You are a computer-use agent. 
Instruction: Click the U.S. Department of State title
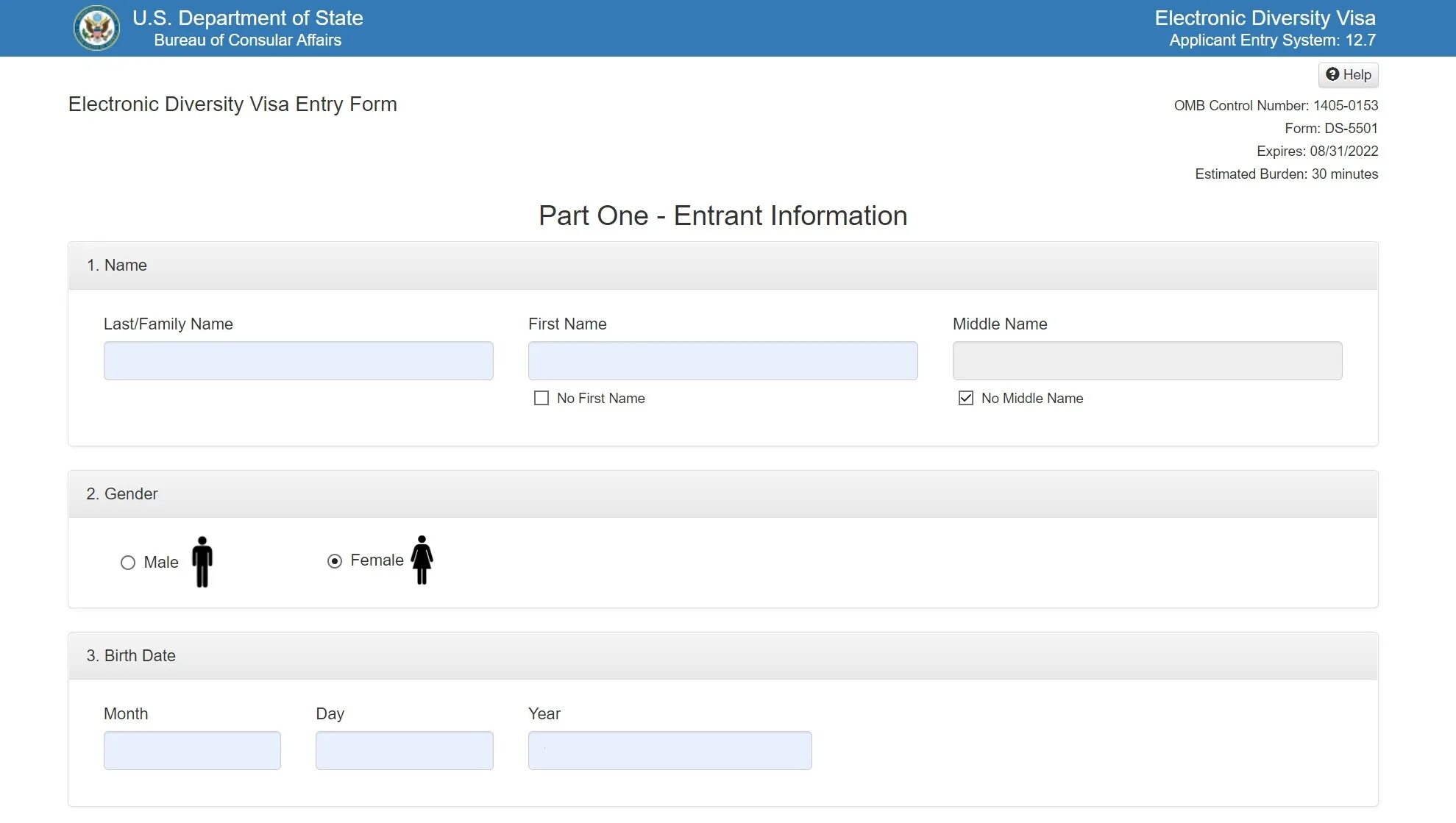coord(247,18)
